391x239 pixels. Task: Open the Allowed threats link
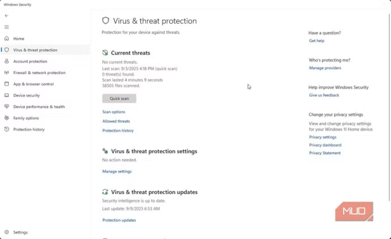point(116,121)
